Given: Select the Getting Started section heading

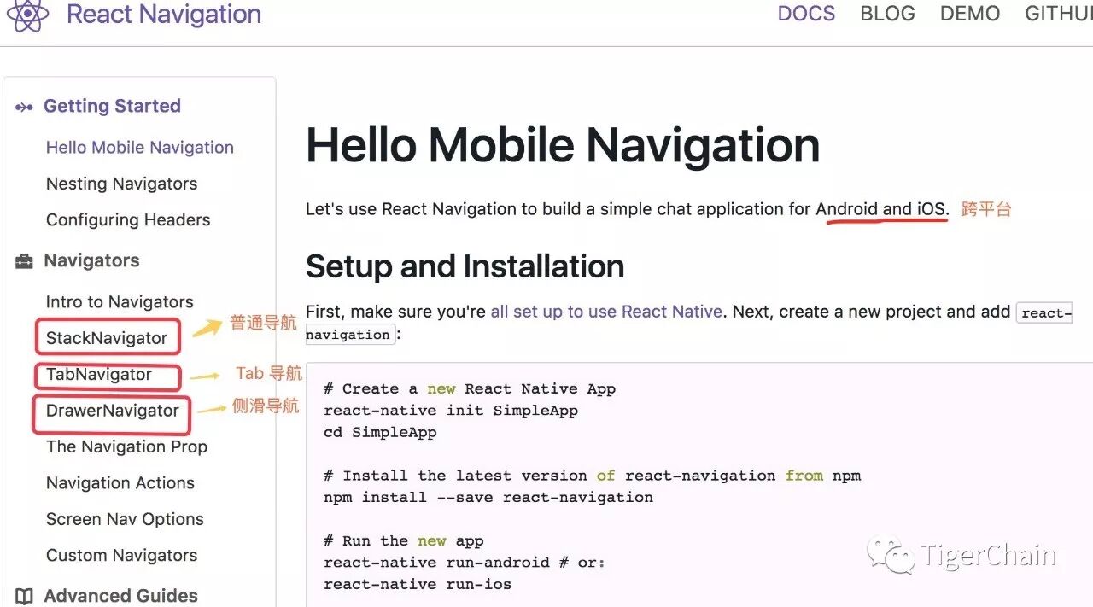Looking at the screenshot, I should click(x=112, y=106).
